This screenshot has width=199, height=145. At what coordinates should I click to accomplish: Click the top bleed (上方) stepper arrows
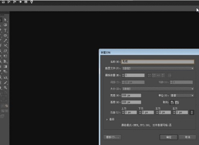(123, 112)
